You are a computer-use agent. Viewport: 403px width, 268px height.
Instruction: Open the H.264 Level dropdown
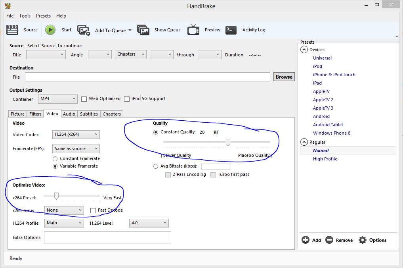149,223
